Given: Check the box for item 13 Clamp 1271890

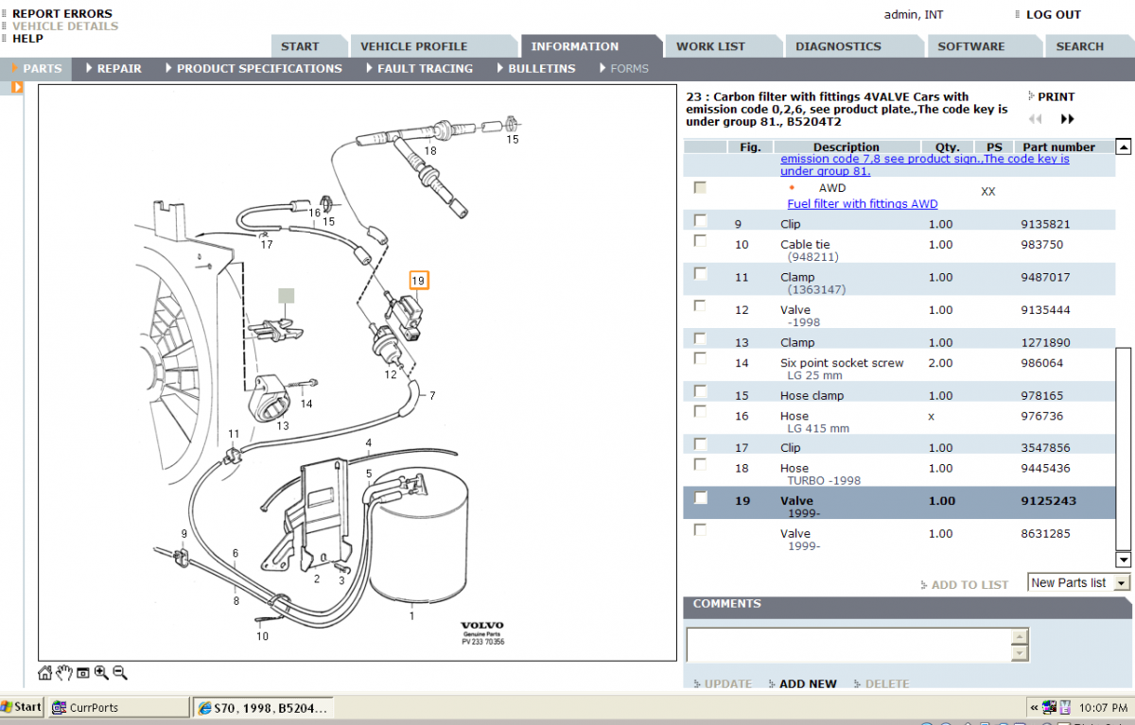Looking at the screenshot, I should click(700, 338).
